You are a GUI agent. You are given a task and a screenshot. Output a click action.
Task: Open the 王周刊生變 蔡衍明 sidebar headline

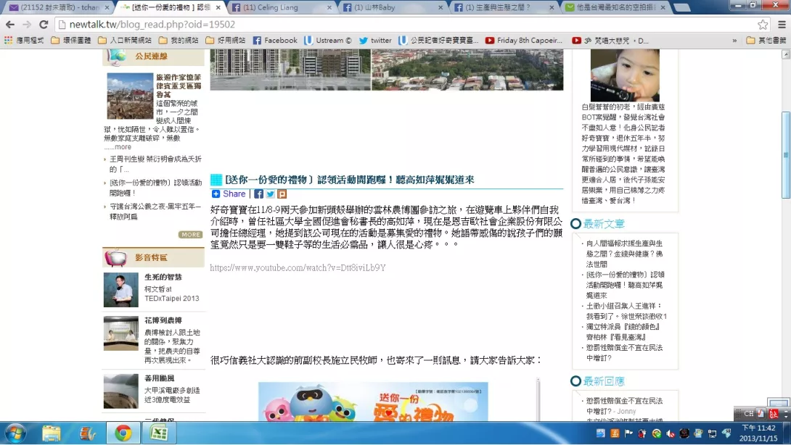(x=155, y=164)
